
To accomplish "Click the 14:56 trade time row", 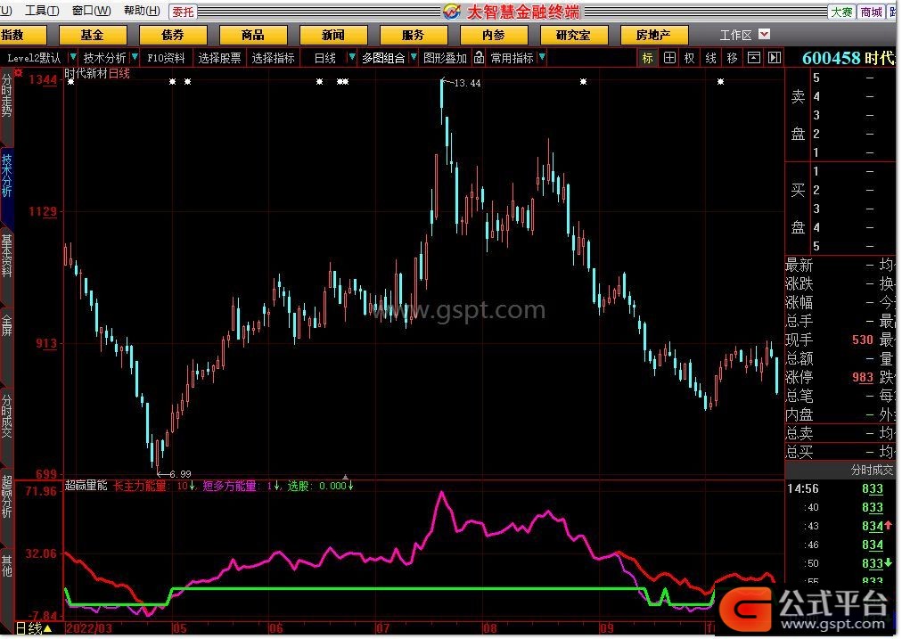I will pos(840,489).
